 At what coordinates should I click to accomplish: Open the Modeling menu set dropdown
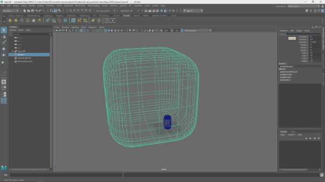coord(10,11)
